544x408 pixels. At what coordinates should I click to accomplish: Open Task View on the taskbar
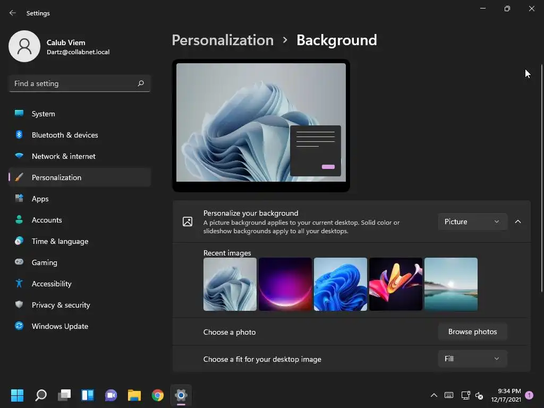[x=64, y=395]
